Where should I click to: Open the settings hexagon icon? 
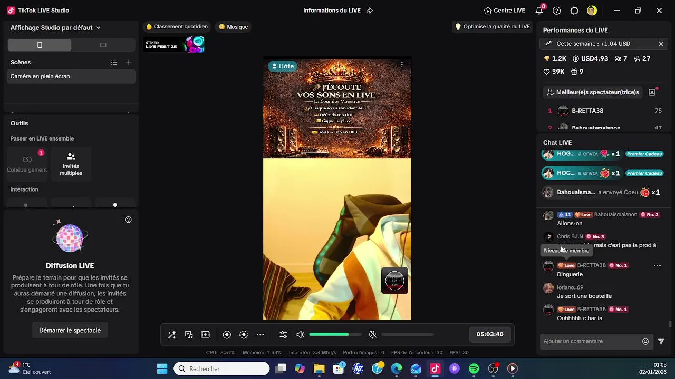pyautogui.click(x=575, y=11)
